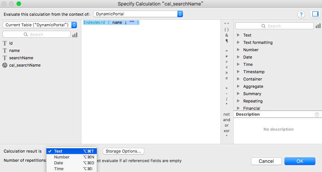This screenshot has height=172, width=322.
Task: Insert the greater-than-or-equal operator
Action: (227, 73)
